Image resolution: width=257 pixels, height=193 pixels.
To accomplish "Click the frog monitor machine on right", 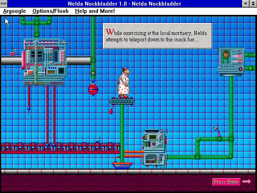I will pyautogui.click(x=231, y=62).
